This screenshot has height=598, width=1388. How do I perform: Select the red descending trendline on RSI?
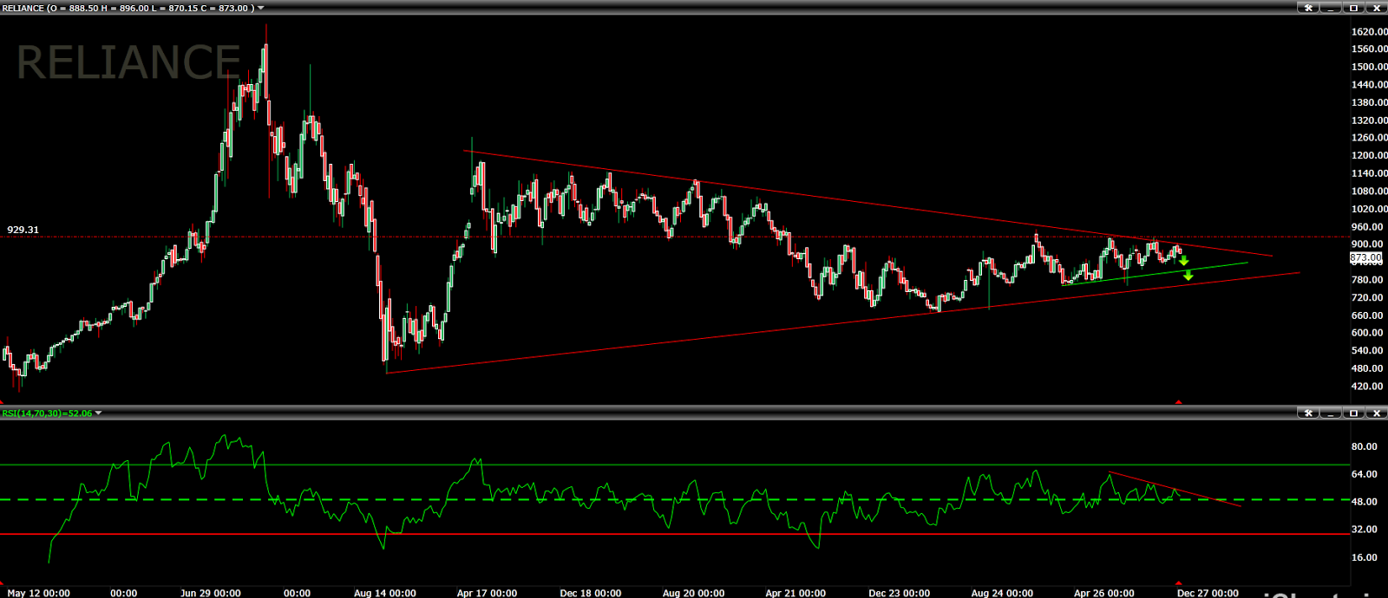1175,489
